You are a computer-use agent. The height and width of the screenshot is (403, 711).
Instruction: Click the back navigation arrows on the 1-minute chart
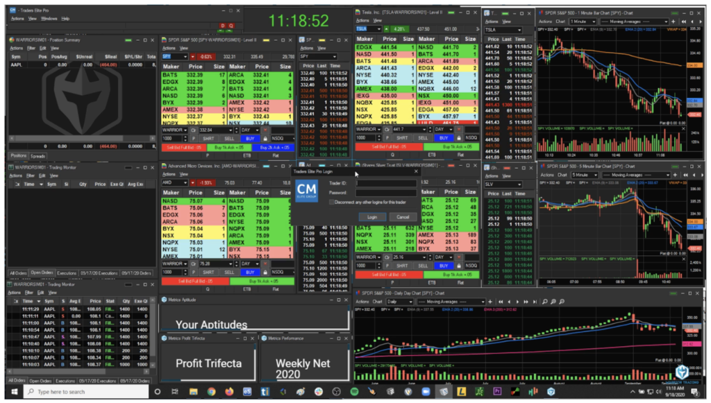point(684,22)
